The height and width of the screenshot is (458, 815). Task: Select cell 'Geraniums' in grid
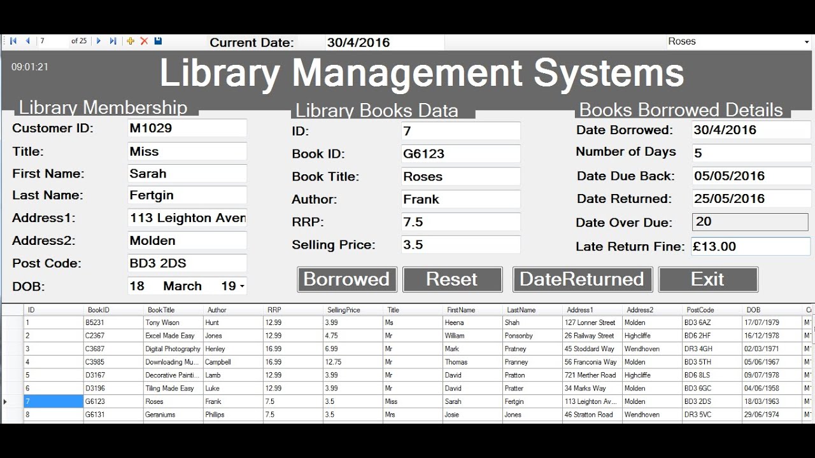tap(173, 414)
